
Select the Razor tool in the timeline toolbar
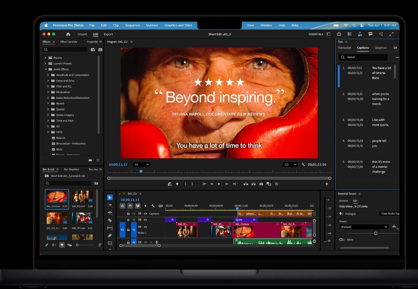point(110,220)
